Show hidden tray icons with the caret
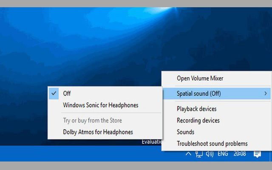This screenshot has width=272, height=170. [189, 154]
